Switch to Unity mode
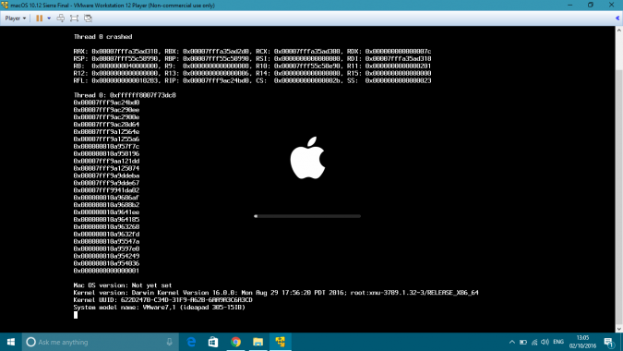The height and width of the screenshot is (351, 623). coord(89,18)
